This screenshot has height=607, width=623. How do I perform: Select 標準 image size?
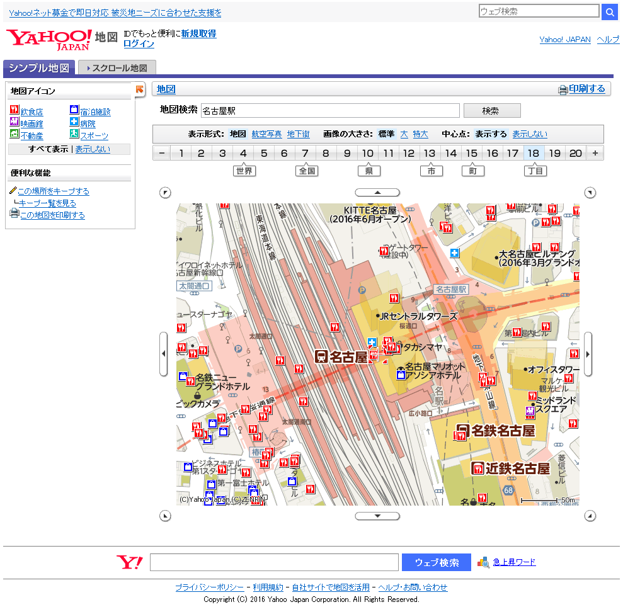[x=386, y=134]
